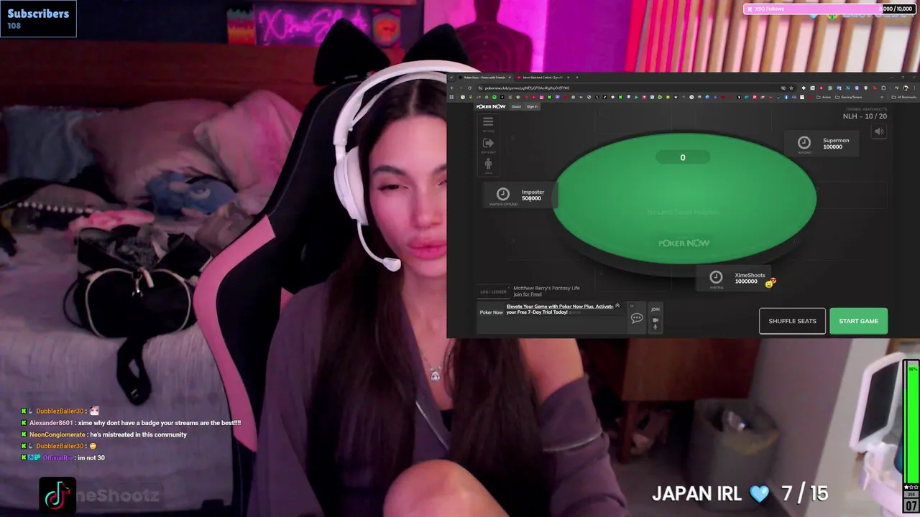
Task: Bookmark this page with the star icon
Action: (x=791, y=88)
